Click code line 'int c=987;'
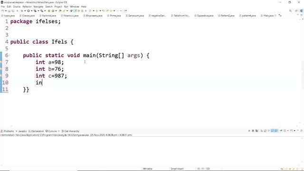The width and height of the screenshot is (304, 171). tap(51, 76)
